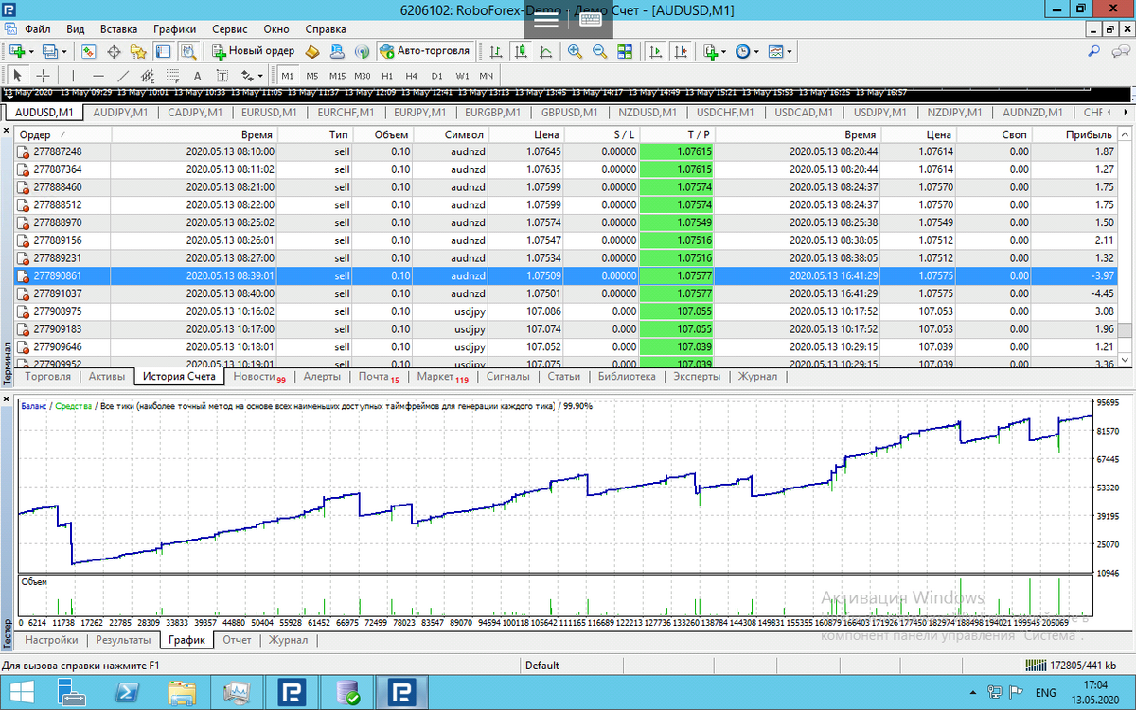Expand the Indicators dropdown arrow
The image size is (1136, 710).
click(724, 51)
